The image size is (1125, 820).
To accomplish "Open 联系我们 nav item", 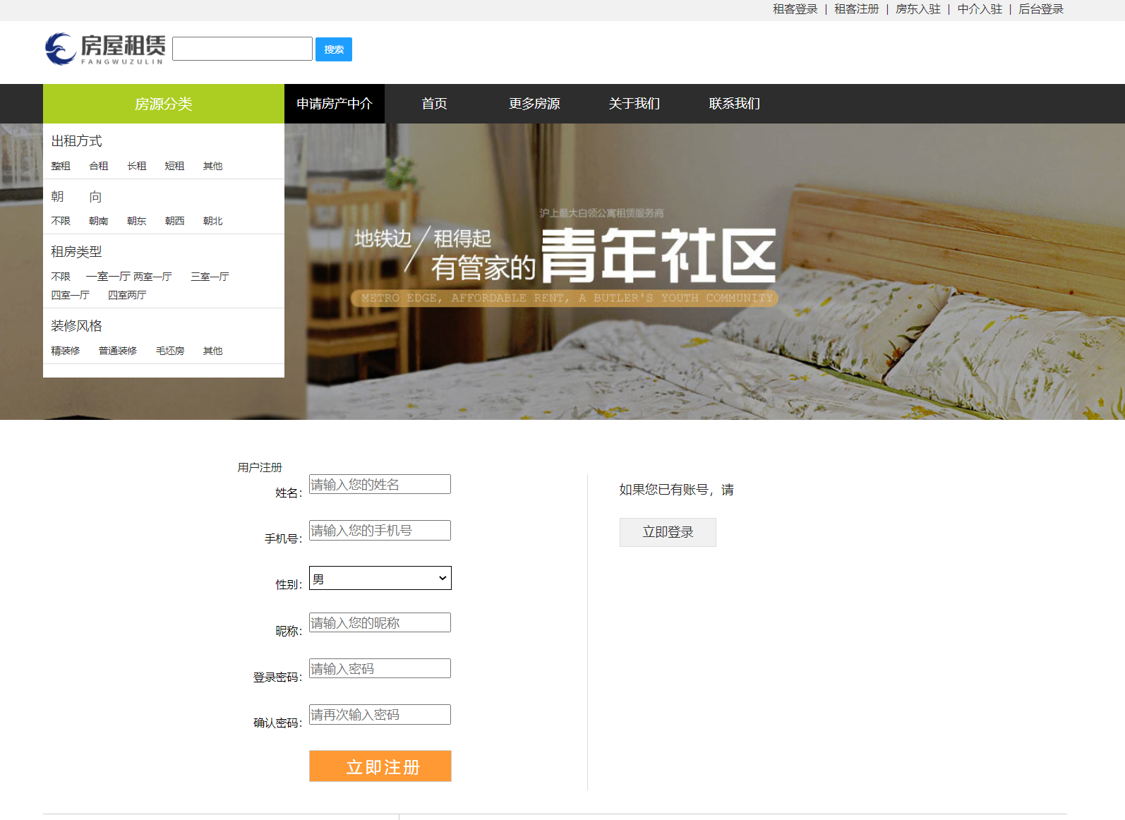I will (x=735, y=104).
